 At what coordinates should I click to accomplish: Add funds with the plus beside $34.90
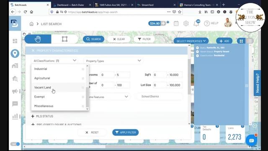[x=163, y=23]
